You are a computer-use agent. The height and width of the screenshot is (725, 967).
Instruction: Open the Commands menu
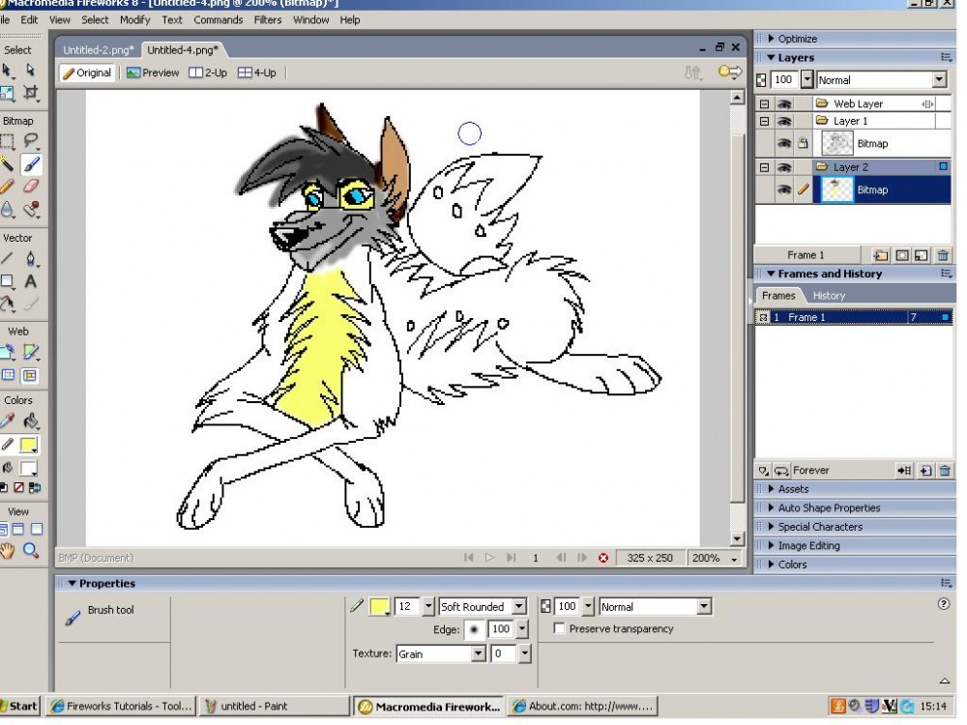pos(219,19)
